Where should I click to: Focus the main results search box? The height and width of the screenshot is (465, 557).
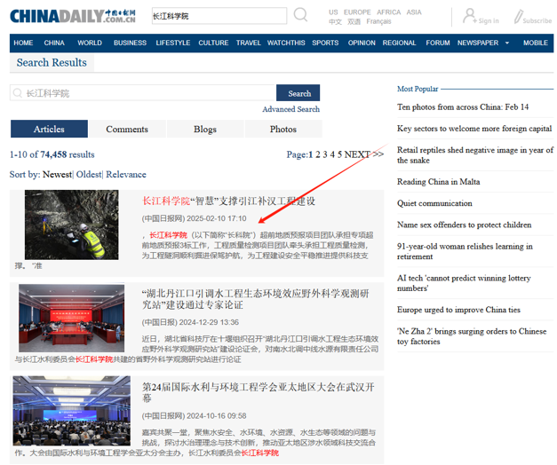pos(143,93)
